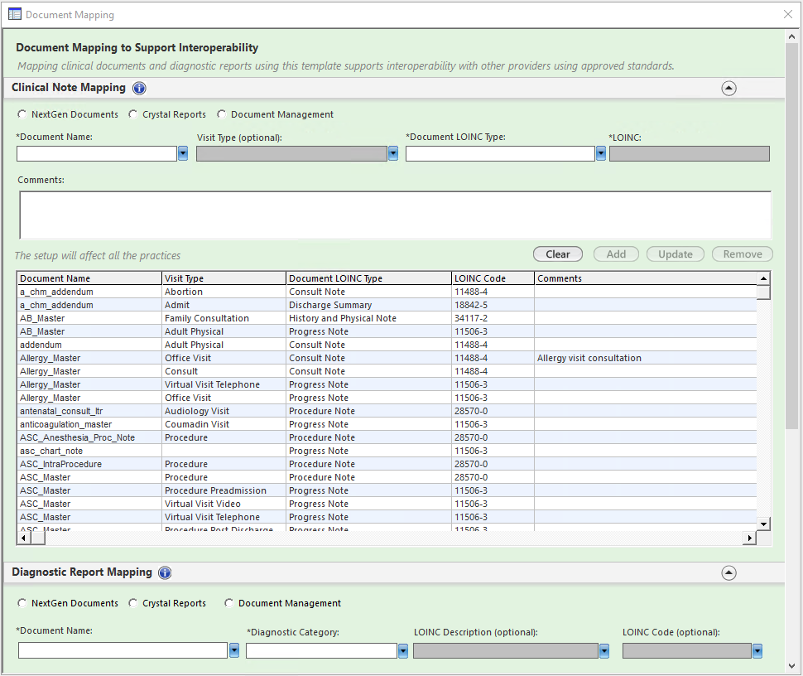Select the a_chm_addendum Admit row
This screenshot has width=803, height=676.
[387, 305]
